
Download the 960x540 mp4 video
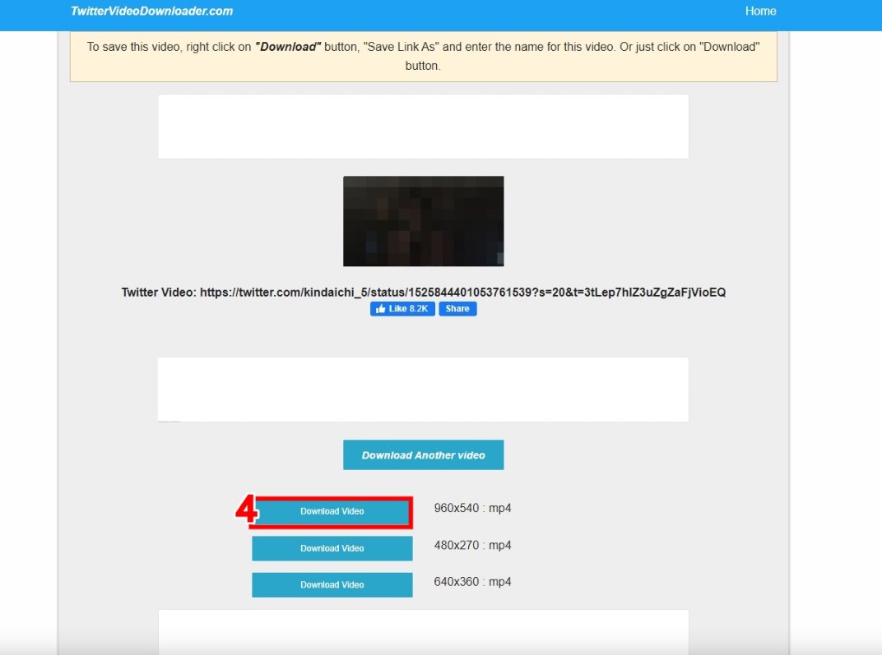332,511
